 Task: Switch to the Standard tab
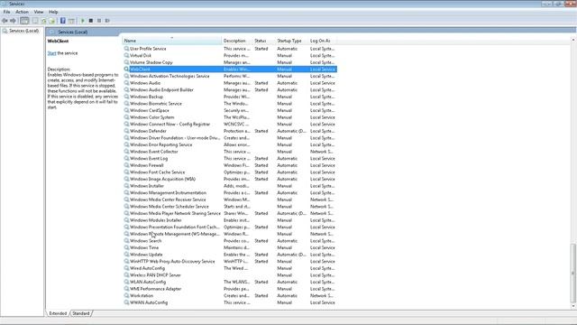[x=81, y=313]
